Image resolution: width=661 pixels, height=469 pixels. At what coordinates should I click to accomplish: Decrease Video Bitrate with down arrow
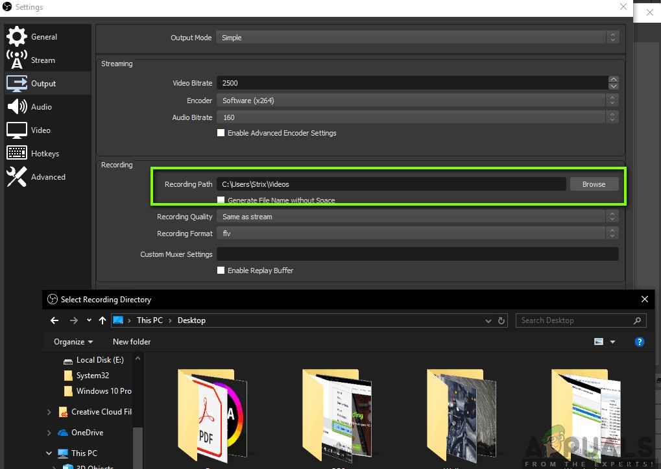614,86
